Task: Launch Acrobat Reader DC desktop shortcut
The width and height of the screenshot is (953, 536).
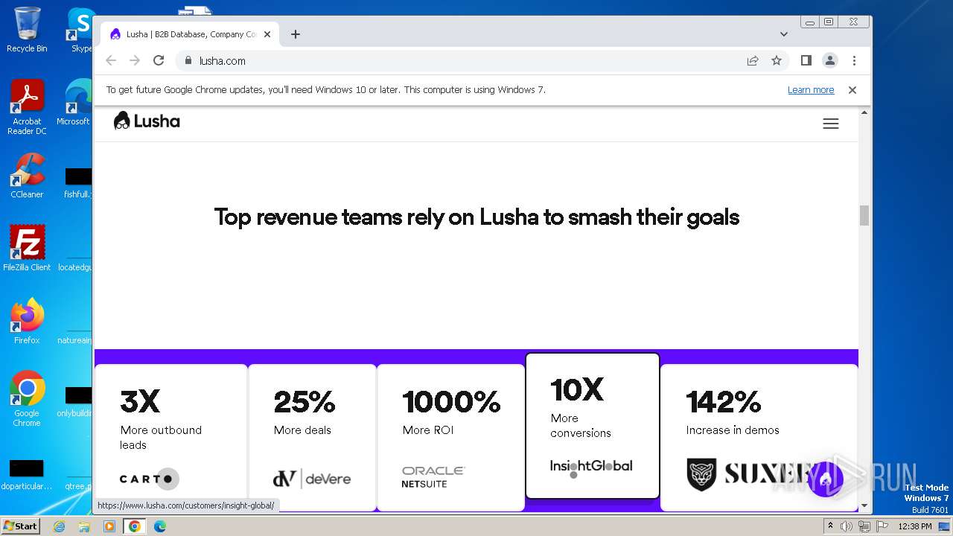Action: pyautogui.click(x=27, y=107)
